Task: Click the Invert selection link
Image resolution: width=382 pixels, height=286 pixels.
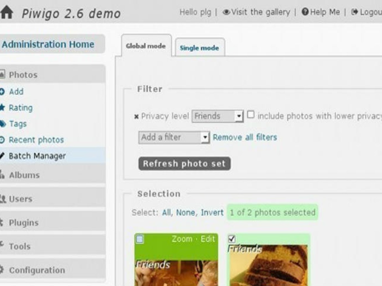Action: pyautogui.click(x=212, y=212)
